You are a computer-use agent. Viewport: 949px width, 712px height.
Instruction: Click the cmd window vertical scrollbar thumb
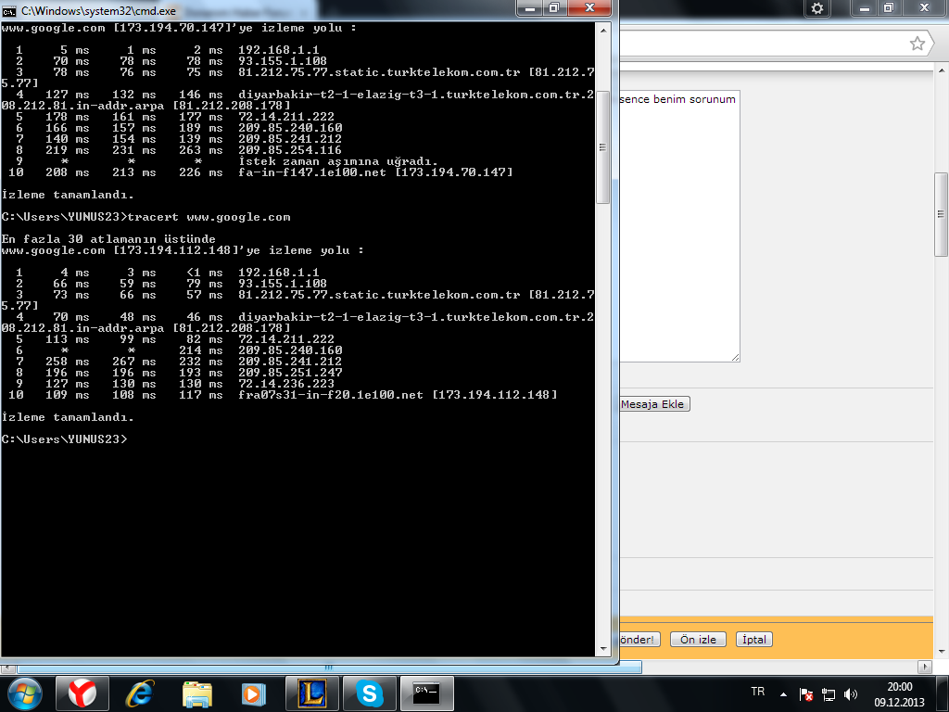point(602,147)
